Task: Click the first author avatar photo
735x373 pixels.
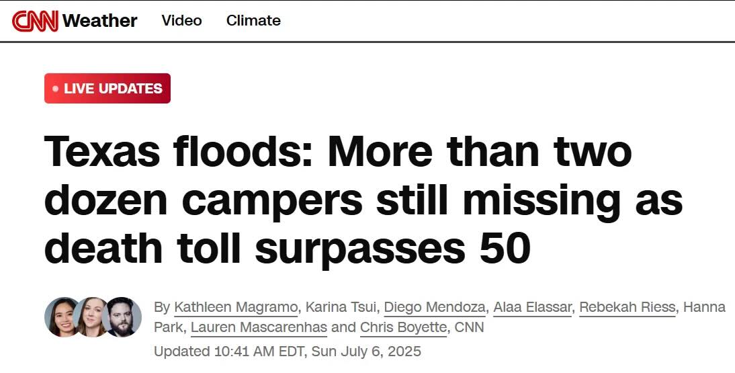Action: (61, 317)
